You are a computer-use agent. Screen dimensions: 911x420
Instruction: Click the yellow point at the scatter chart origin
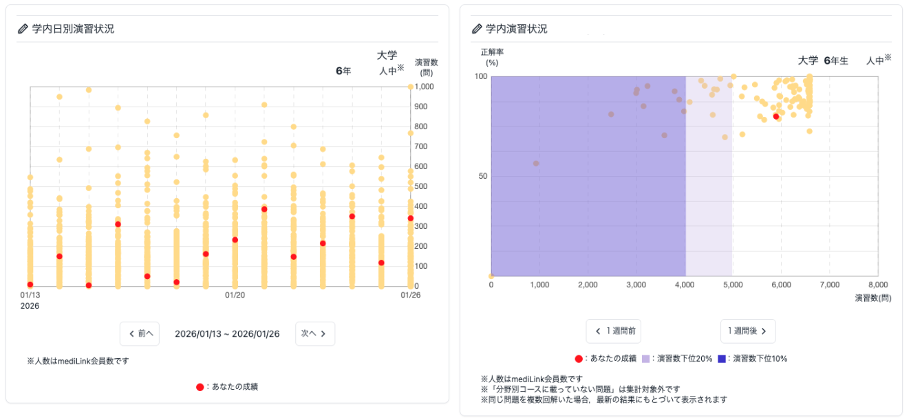pos(491,276)
